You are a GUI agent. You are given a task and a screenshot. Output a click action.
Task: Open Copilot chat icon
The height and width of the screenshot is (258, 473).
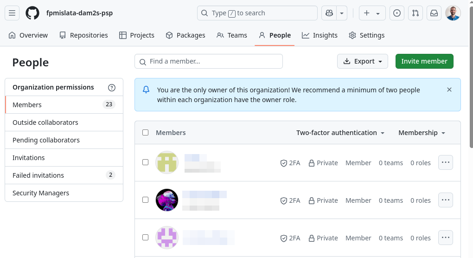click(329, 13)
